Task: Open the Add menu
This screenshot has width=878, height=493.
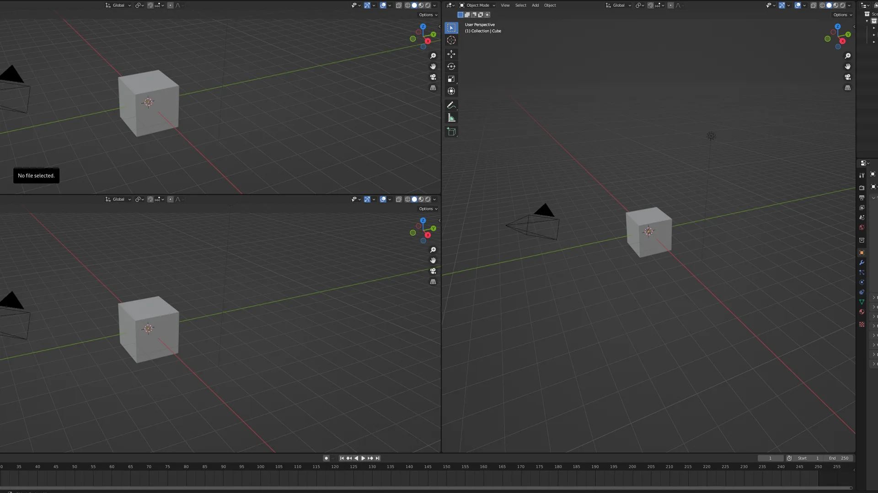Action: coord(535,5)
